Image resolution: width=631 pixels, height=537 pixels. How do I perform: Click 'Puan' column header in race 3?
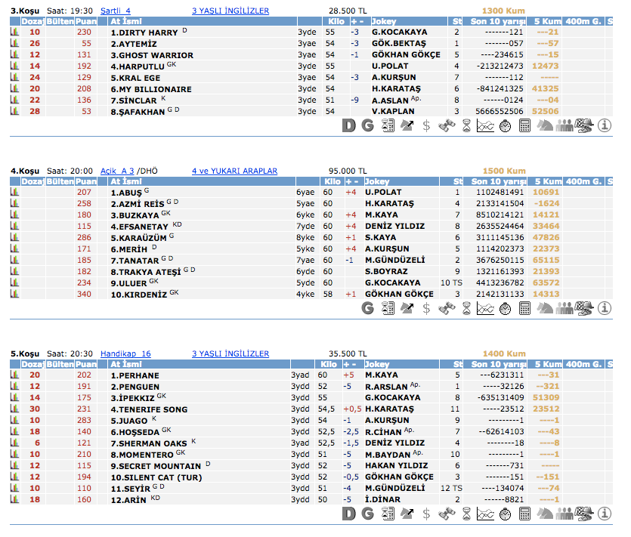pyautogui.click(x=86, y=22)
